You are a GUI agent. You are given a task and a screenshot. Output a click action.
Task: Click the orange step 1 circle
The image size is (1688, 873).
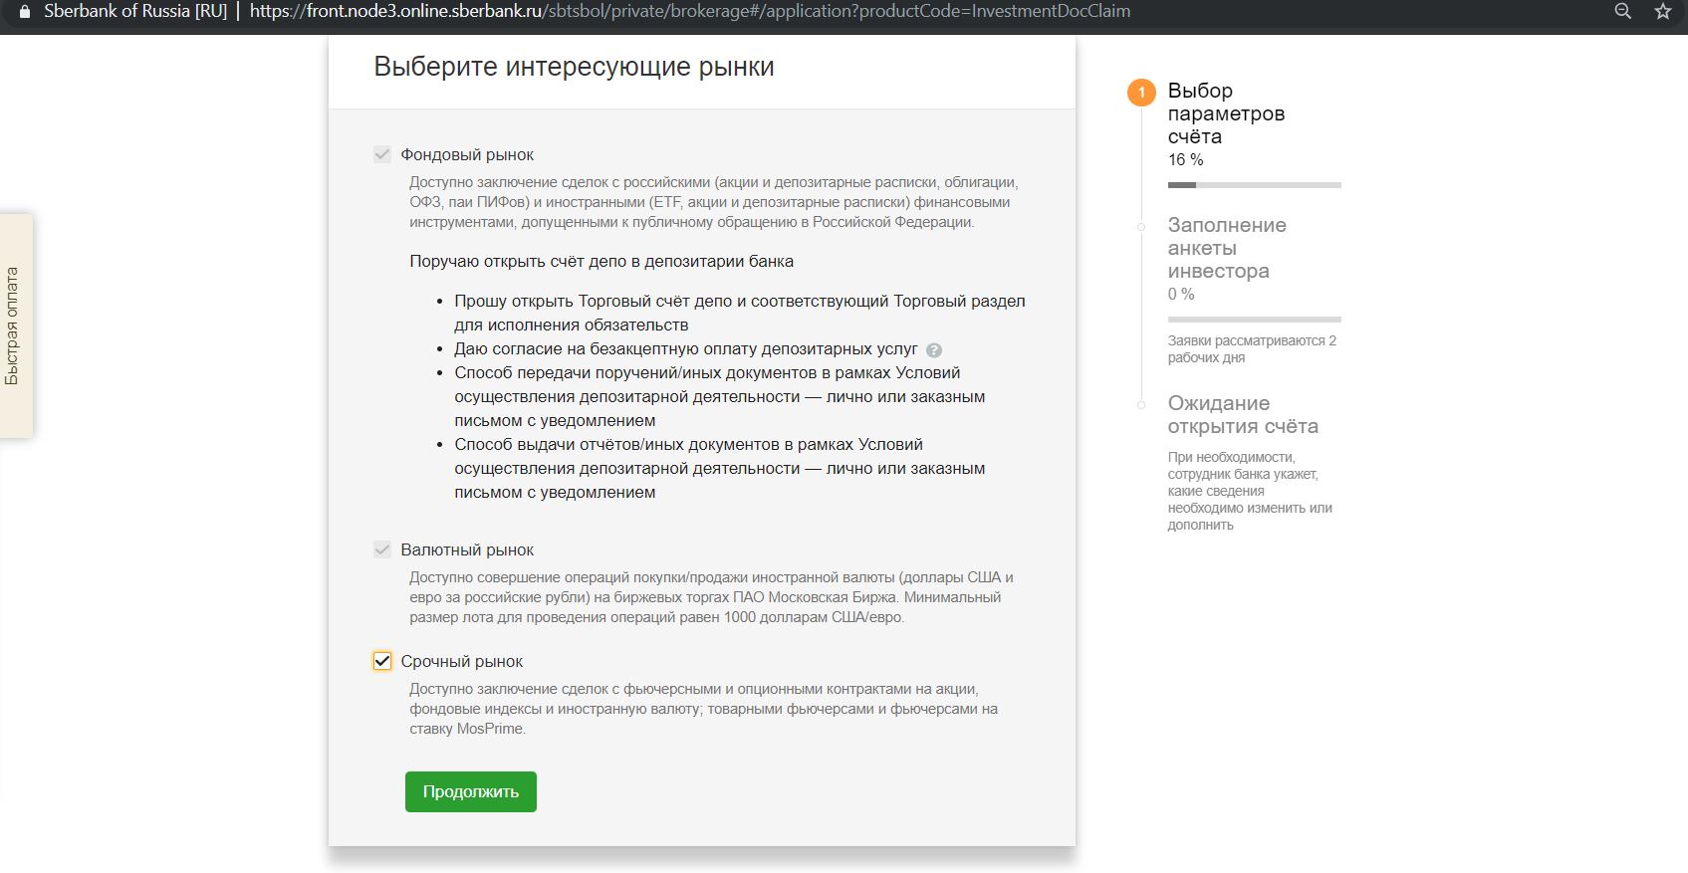pyautogui.click(x=1141, y=93)
